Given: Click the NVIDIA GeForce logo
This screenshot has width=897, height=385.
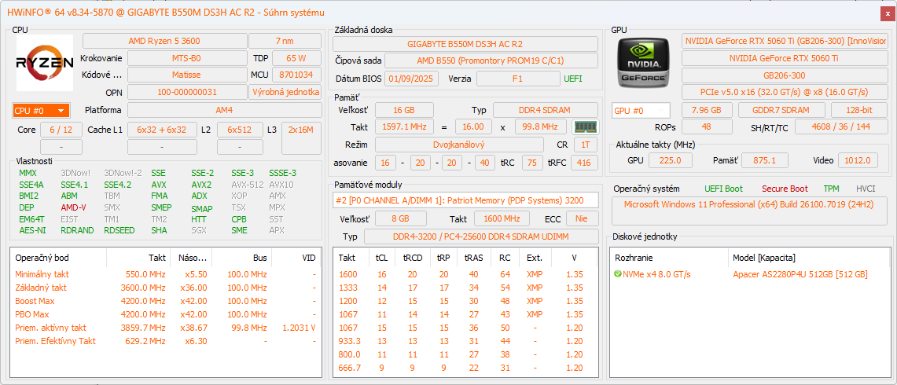Looking at the screenshot, I should [644, 64].
